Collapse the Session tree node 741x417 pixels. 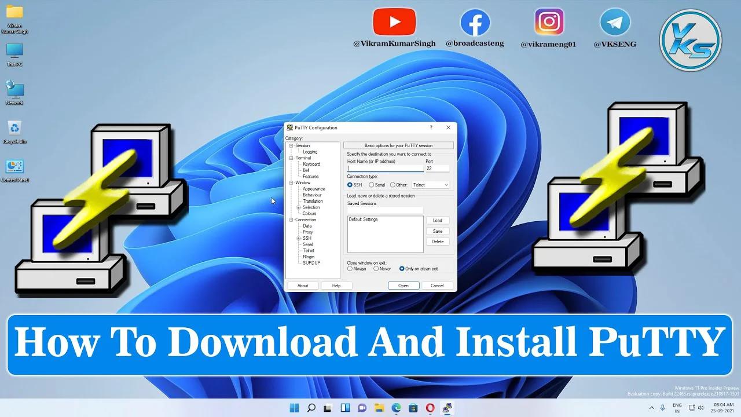[291, 145]
